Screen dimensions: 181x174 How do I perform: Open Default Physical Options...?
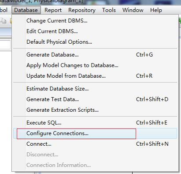click(95, 42)
